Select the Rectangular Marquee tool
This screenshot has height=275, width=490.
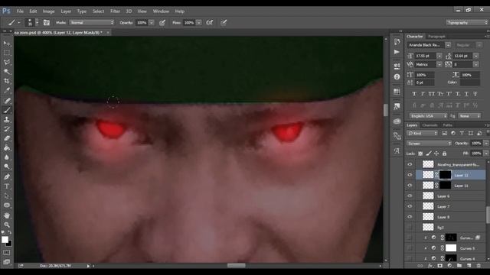[7, 53]
